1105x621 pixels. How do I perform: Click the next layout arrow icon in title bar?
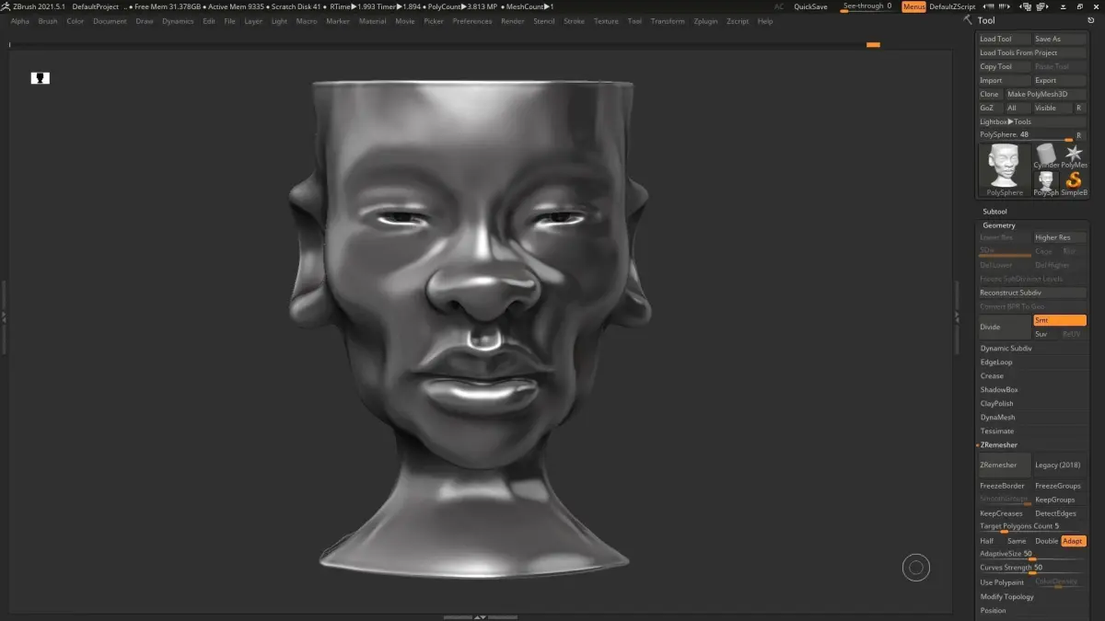[x=1006, y=6]
